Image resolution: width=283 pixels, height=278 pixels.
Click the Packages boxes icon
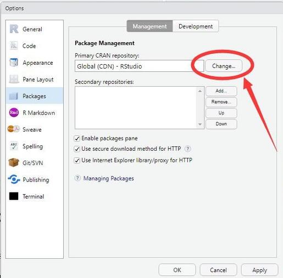pyautogui.click(x=14, y=96)
